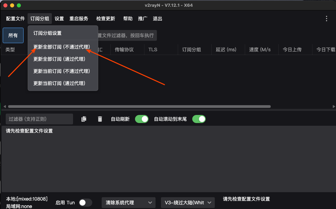Click the 本地:[mixed:10808] status text
Screen dimensions: 336x209
coord(27,199)
